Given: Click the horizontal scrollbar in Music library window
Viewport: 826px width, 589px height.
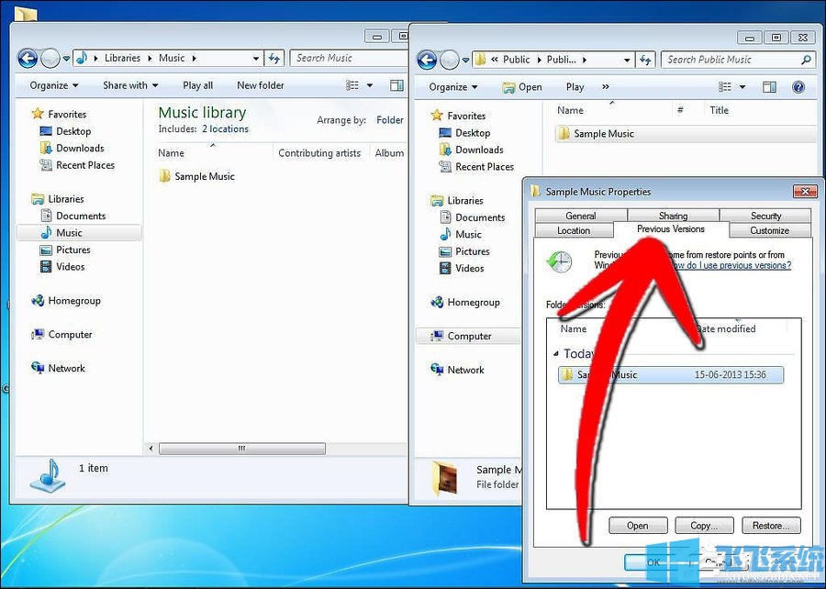Looking at the screenshot, I should (241, 449).
